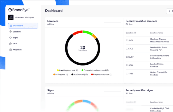
Task: Click the 20 Locations chart total
Action: 83,48
